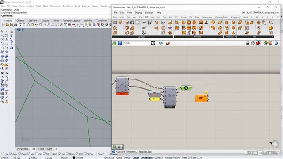Image resolution: width=283 pixels, height=159 pixels.
Task: Select the green pipe parameter on canvas
Action: (186, 88)
